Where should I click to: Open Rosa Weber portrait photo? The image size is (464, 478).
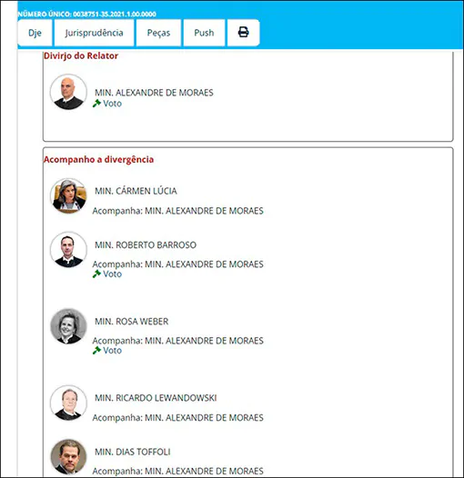tap(68, 326)
